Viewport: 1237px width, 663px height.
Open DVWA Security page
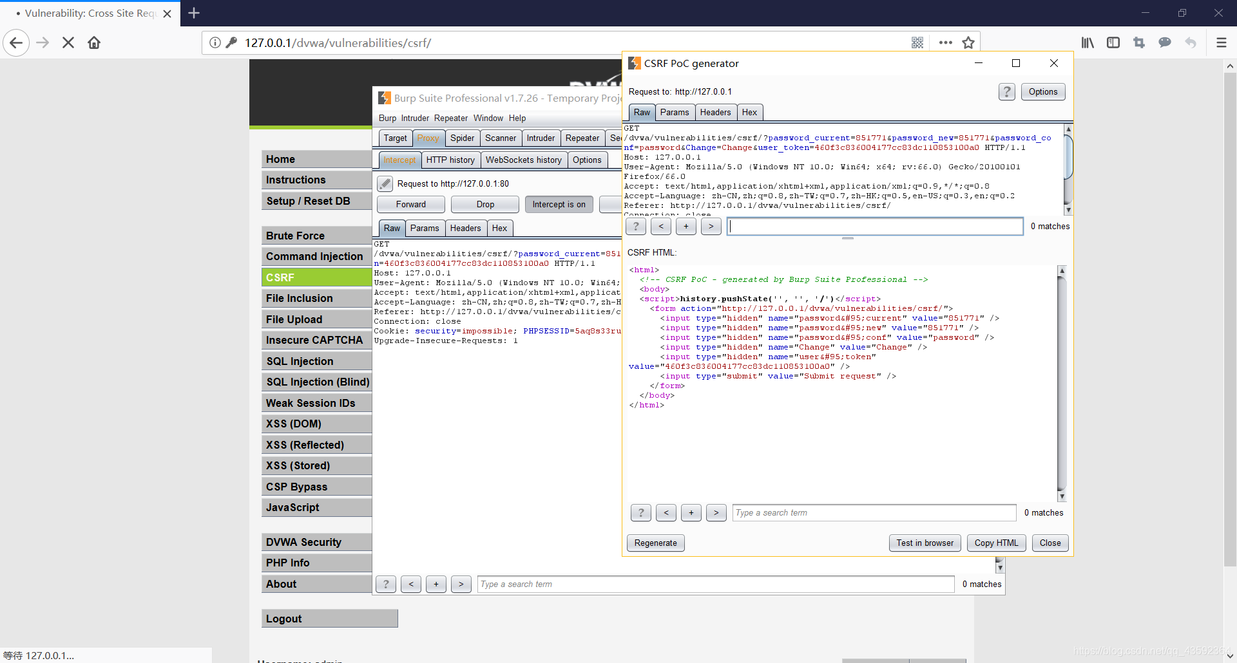click(x=316, y=542)
